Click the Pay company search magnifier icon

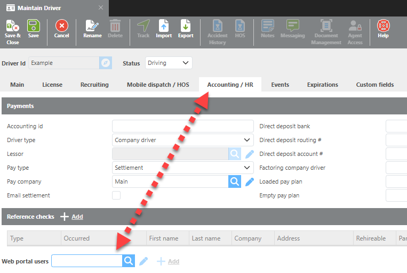click(x=235, y=181)
